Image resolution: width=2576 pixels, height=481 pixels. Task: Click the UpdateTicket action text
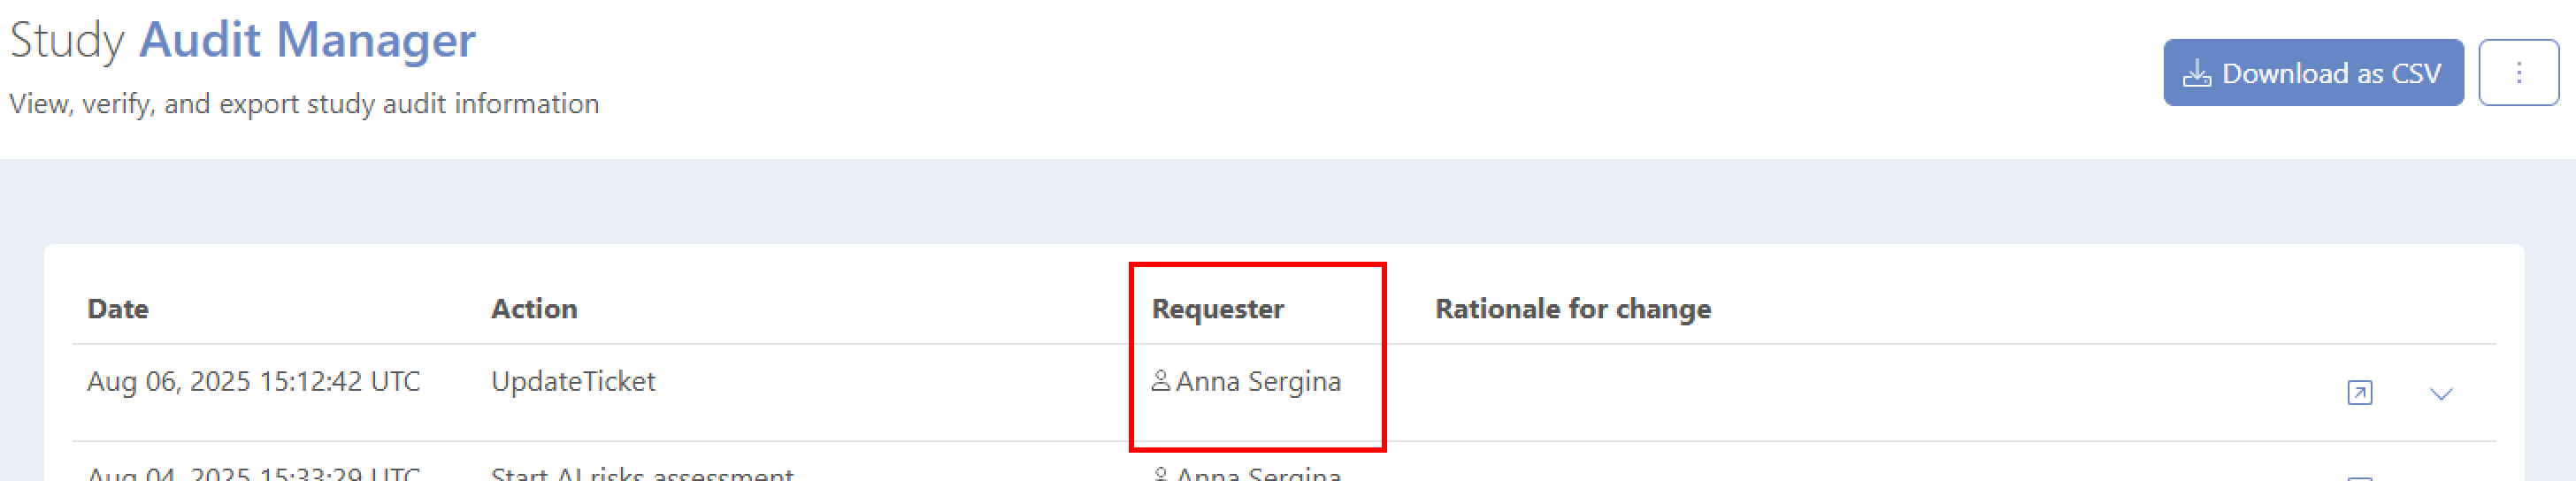coord(573,381)
